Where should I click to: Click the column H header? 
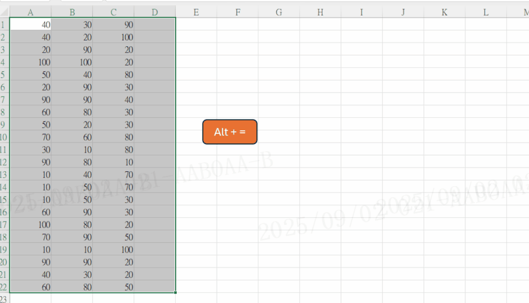point(320,12)
